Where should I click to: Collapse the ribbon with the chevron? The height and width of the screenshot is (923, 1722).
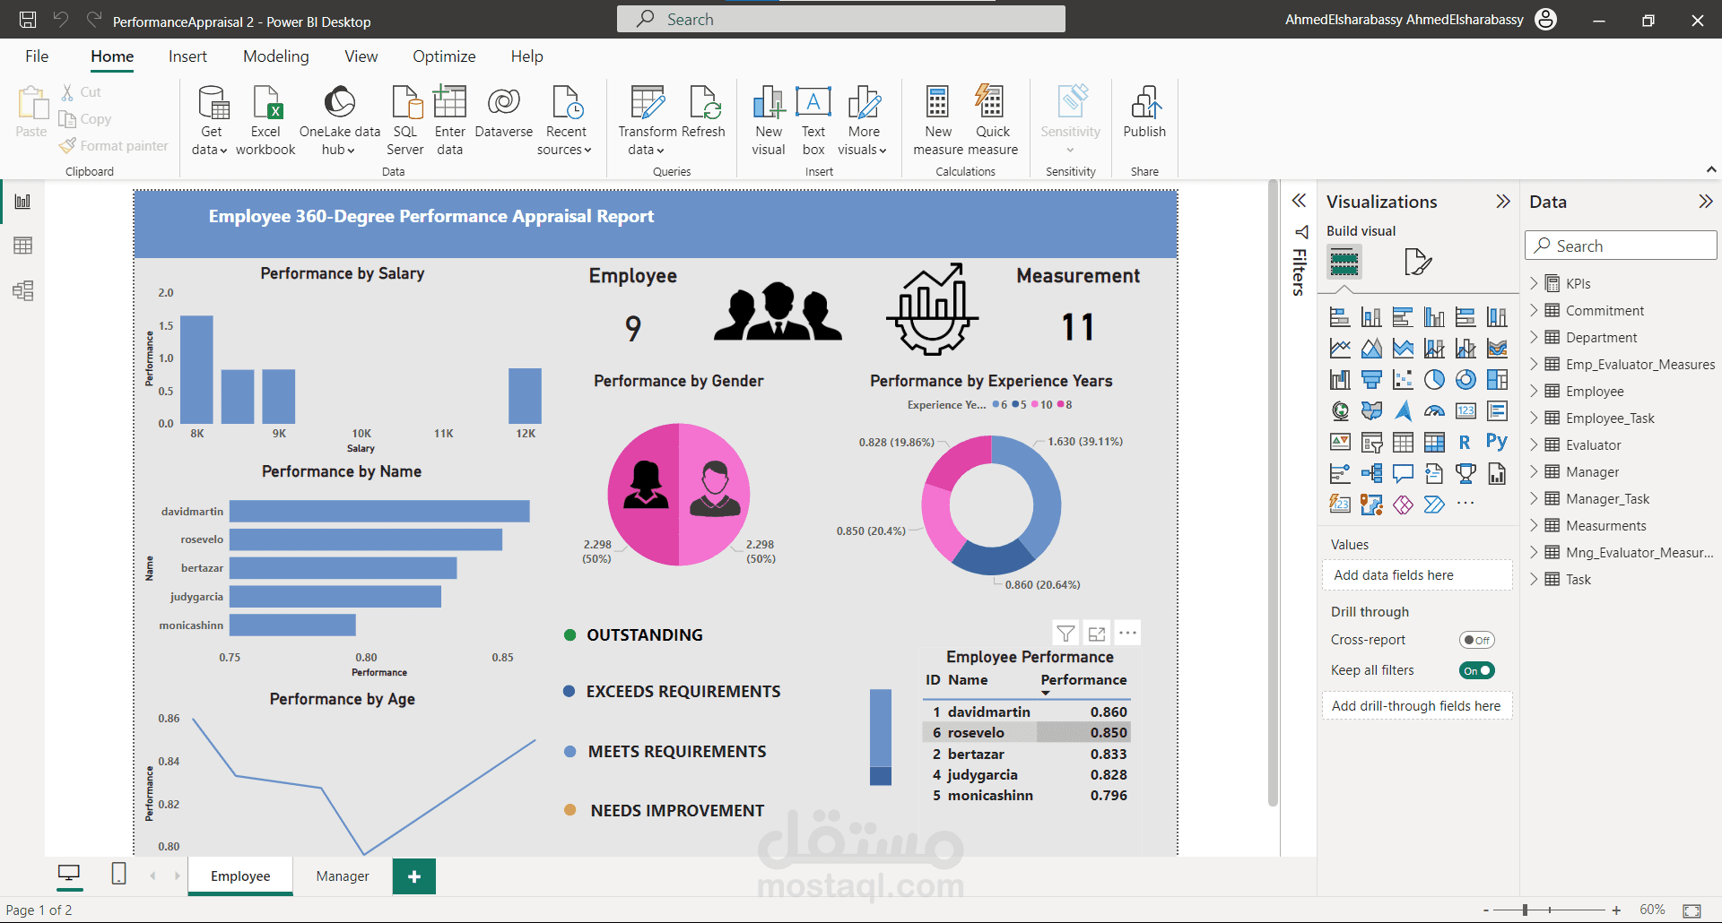1710,169
